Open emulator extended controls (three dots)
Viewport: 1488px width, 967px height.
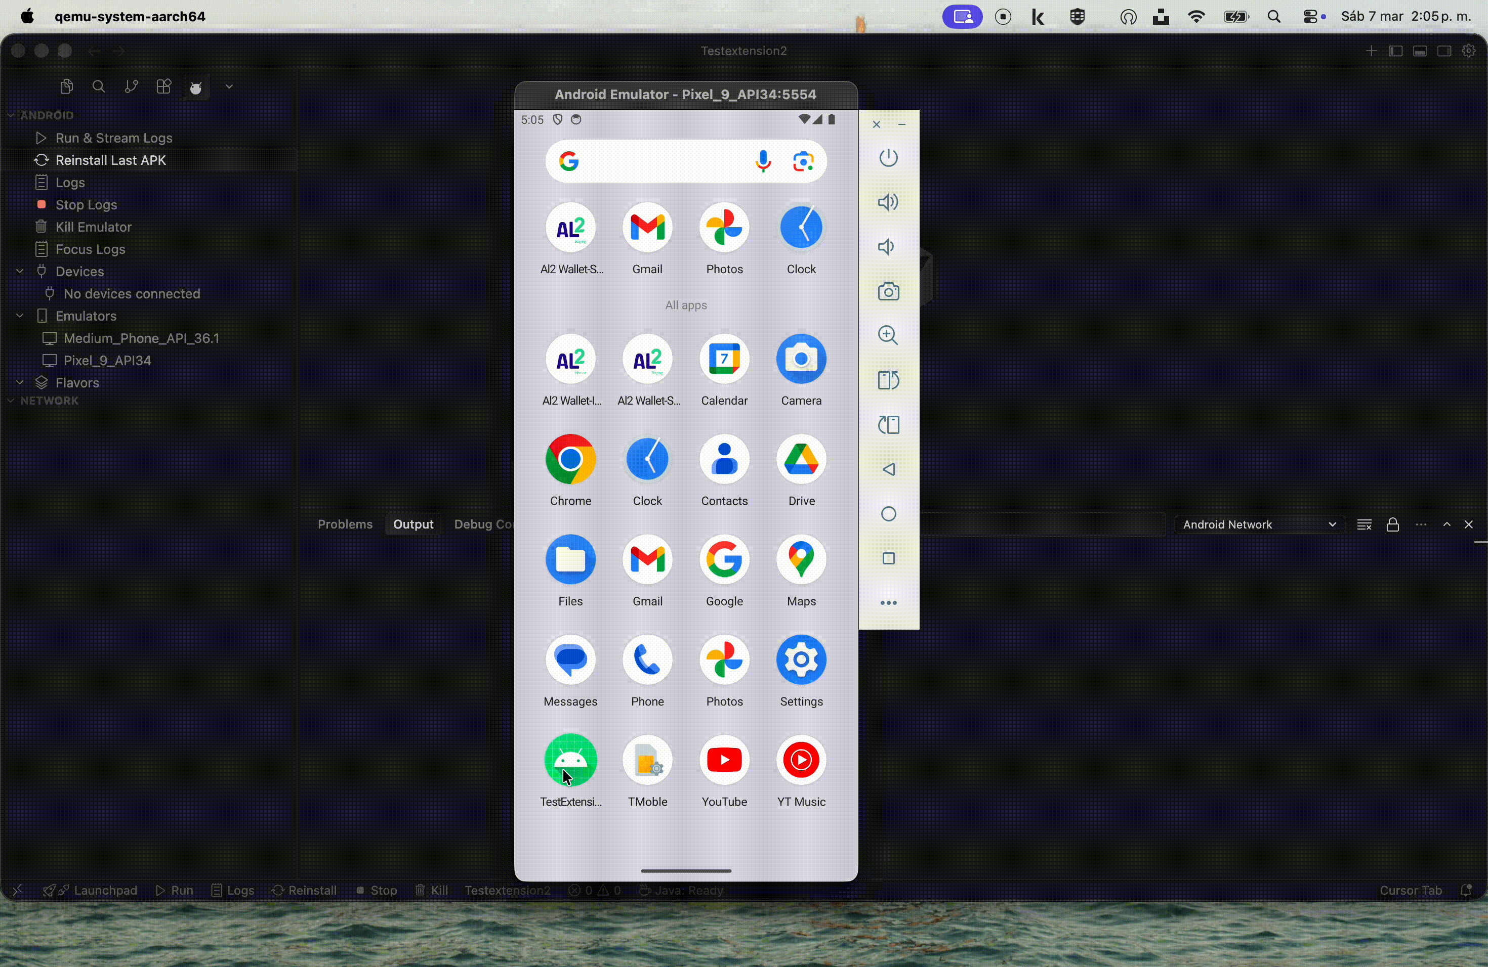click(x=888, y=603)
